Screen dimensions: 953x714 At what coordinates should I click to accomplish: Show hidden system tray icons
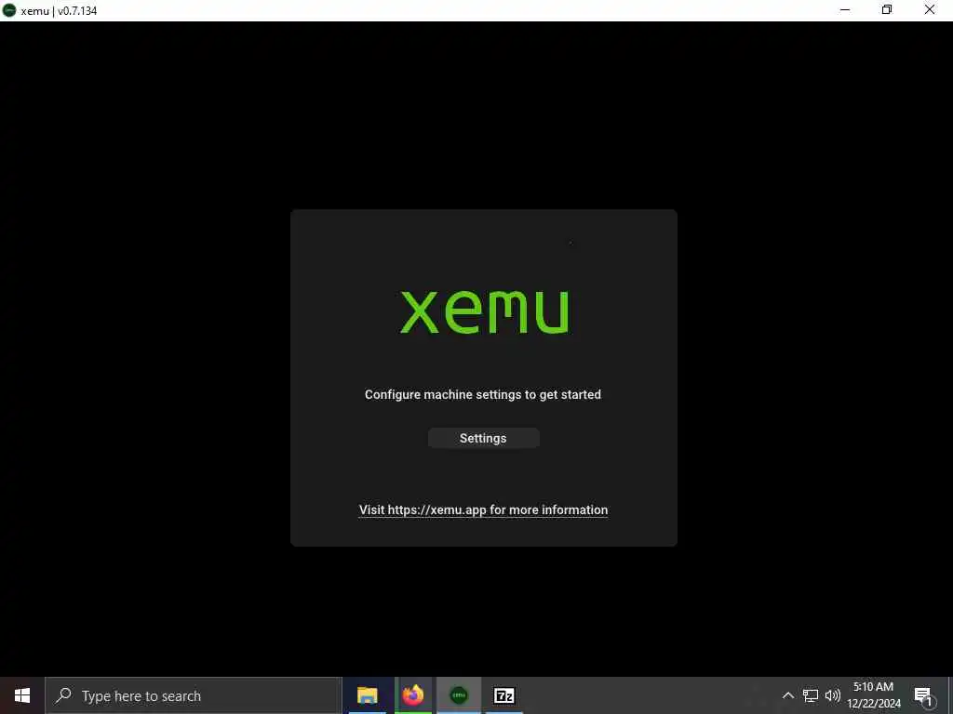(787, 695)
